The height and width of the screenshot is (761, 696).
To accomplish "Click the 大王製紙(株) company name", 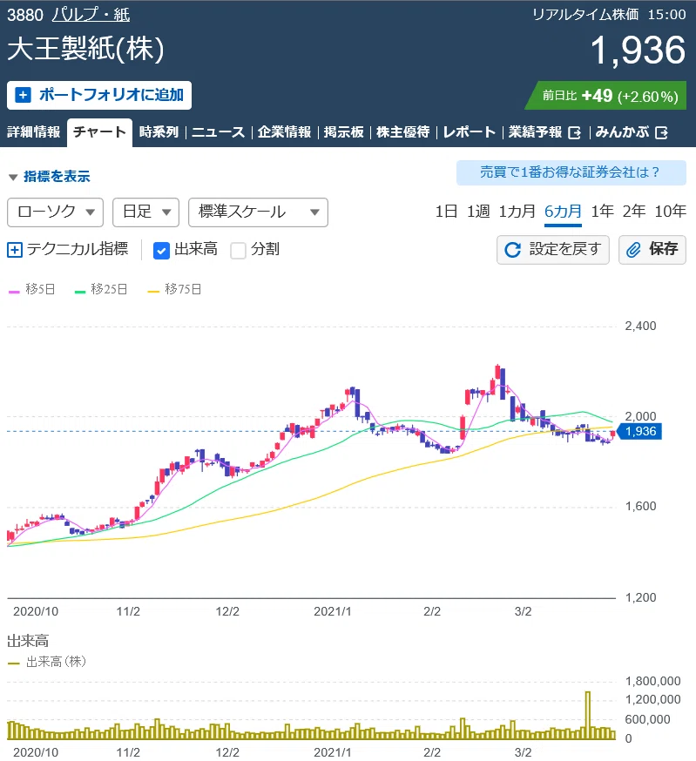I will 86,49.
